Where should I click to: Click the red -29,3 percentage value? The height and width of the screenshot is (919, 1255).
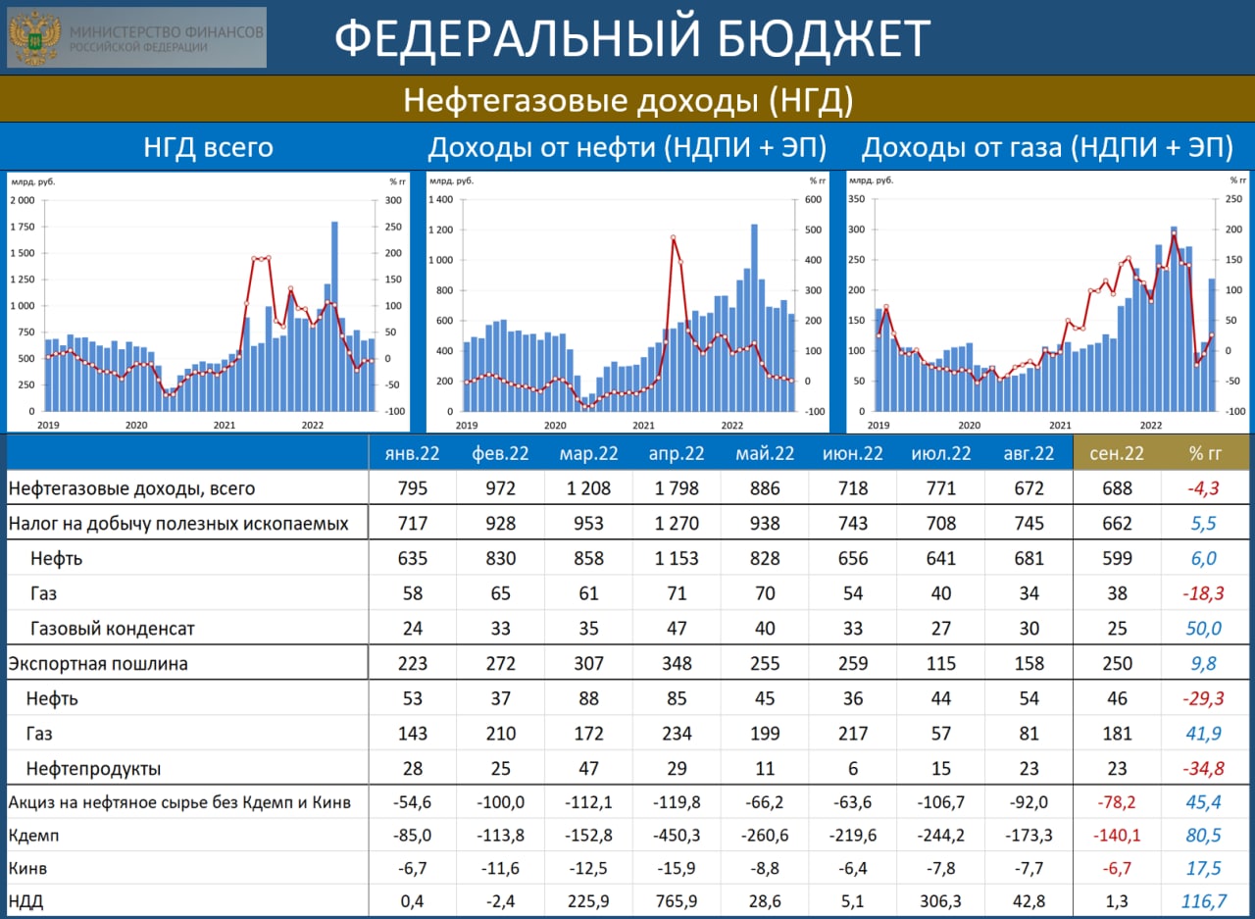[x=1204, y=699]
